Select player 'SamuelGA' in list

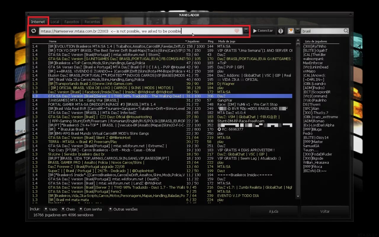[x=311, y=146]
